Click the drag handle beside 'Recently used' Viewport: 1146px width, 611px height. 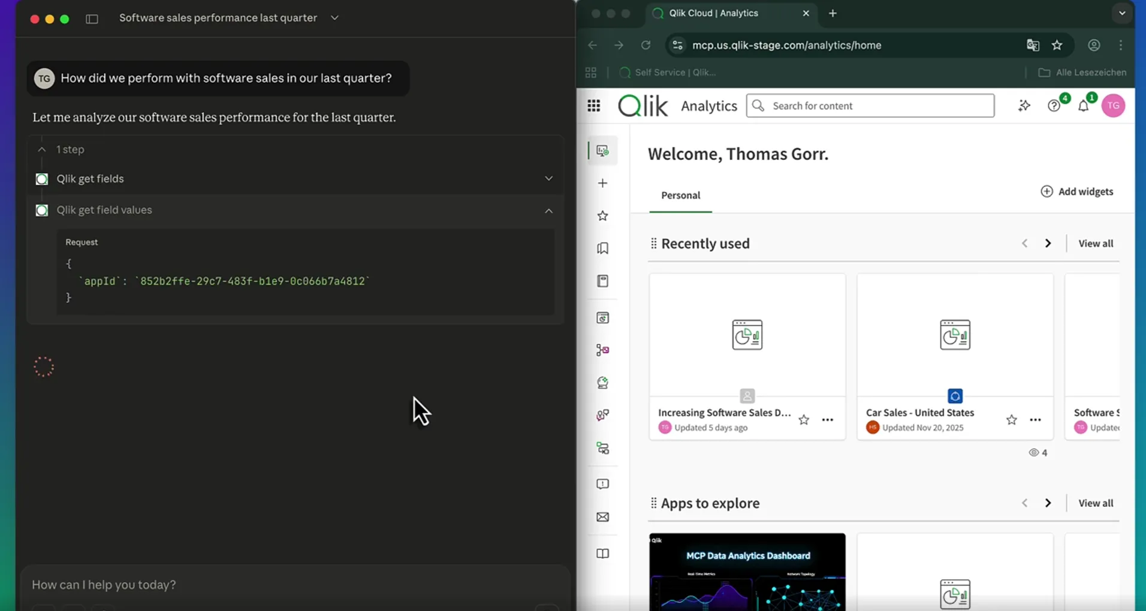point(654,243)
